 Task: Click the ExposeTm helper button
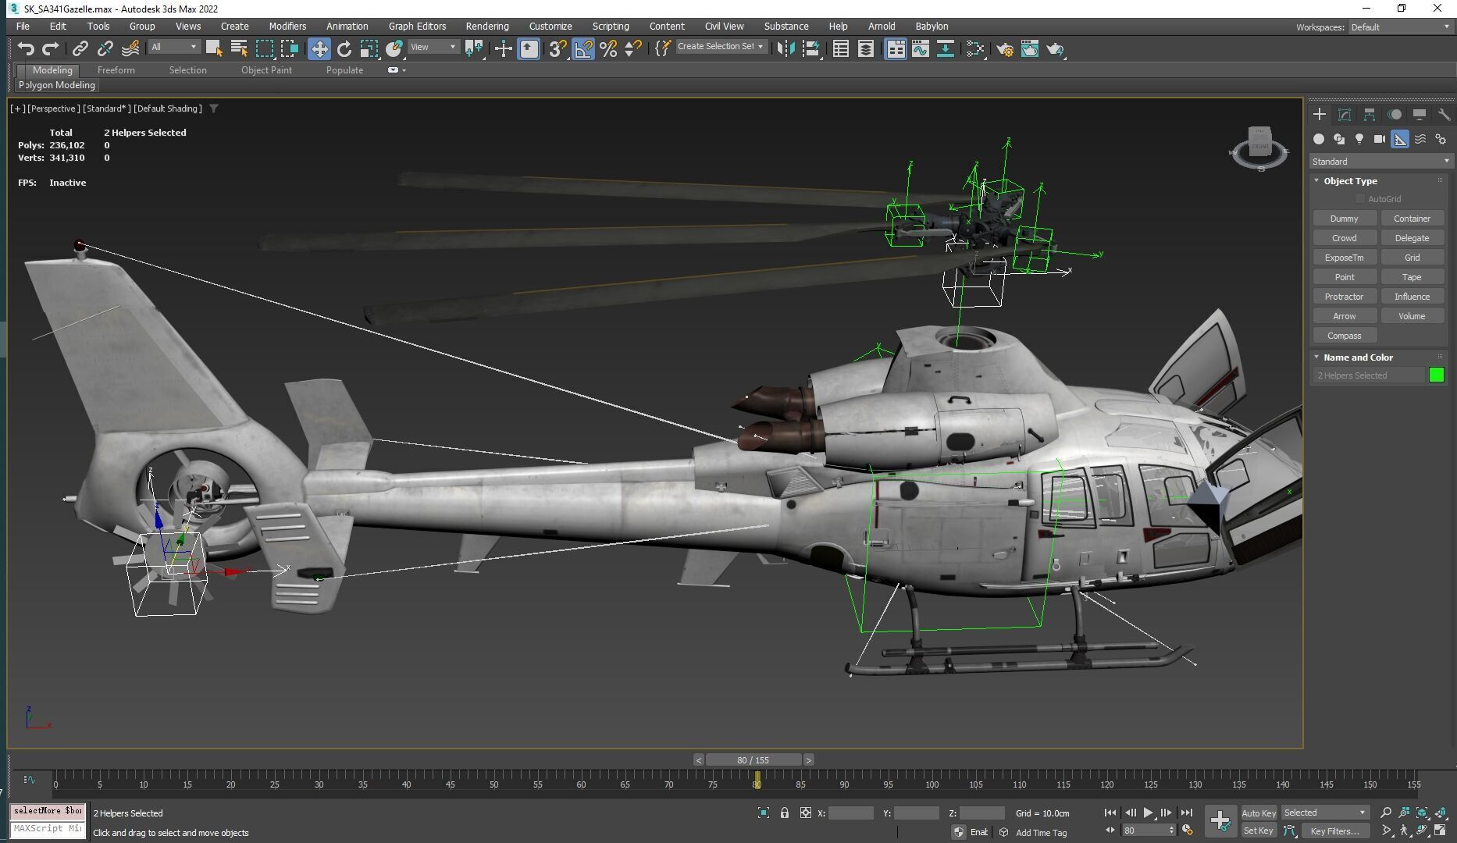coord(1344,258)
